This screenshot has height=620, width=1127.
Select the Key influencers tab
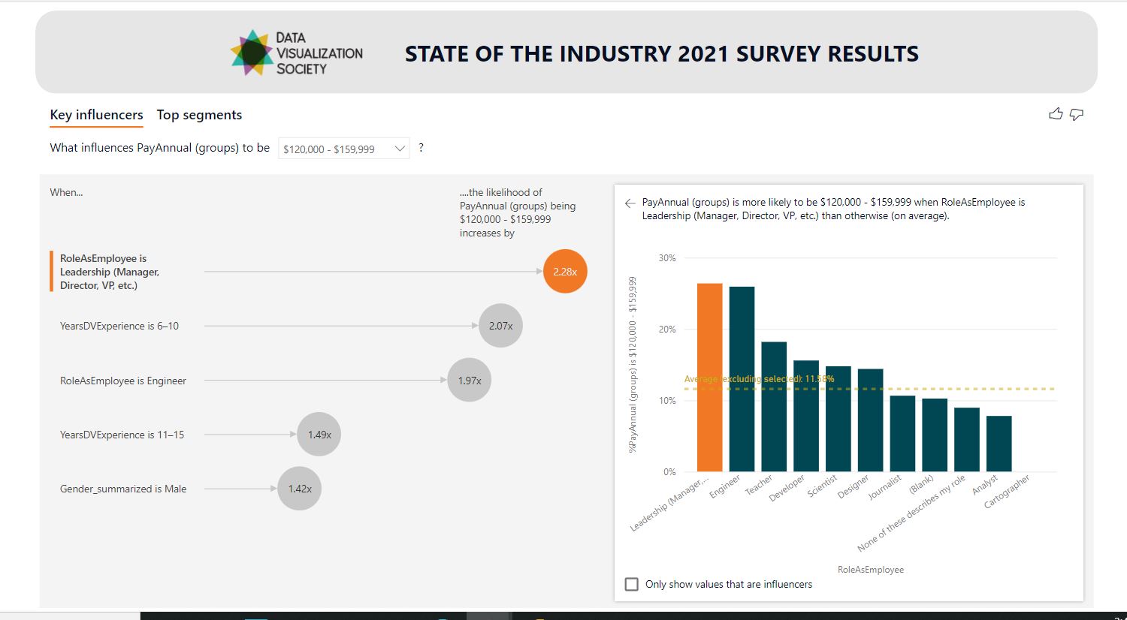pos(96,115)
